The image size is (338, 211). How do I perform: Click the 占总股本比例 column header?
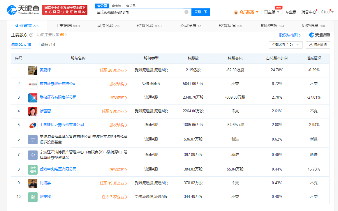277,58
